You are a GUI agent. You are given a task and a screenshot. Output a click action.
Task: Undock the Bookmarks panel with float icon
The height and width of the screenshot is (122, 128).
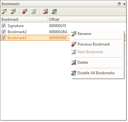pyautogui.click(x=119, y=4)
